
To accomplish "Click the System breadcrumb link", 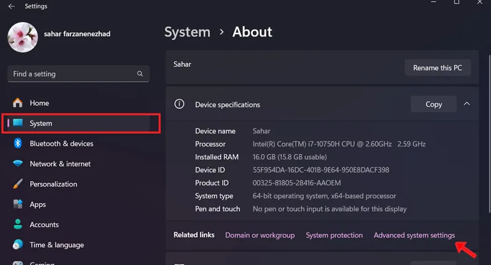I will pyautogui.click(x=187, y=32).
